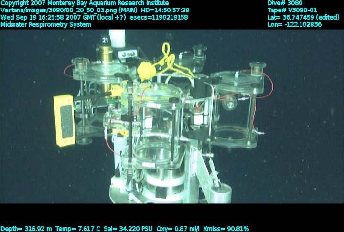Click the esecs=1190219158 value

[159, 17]
